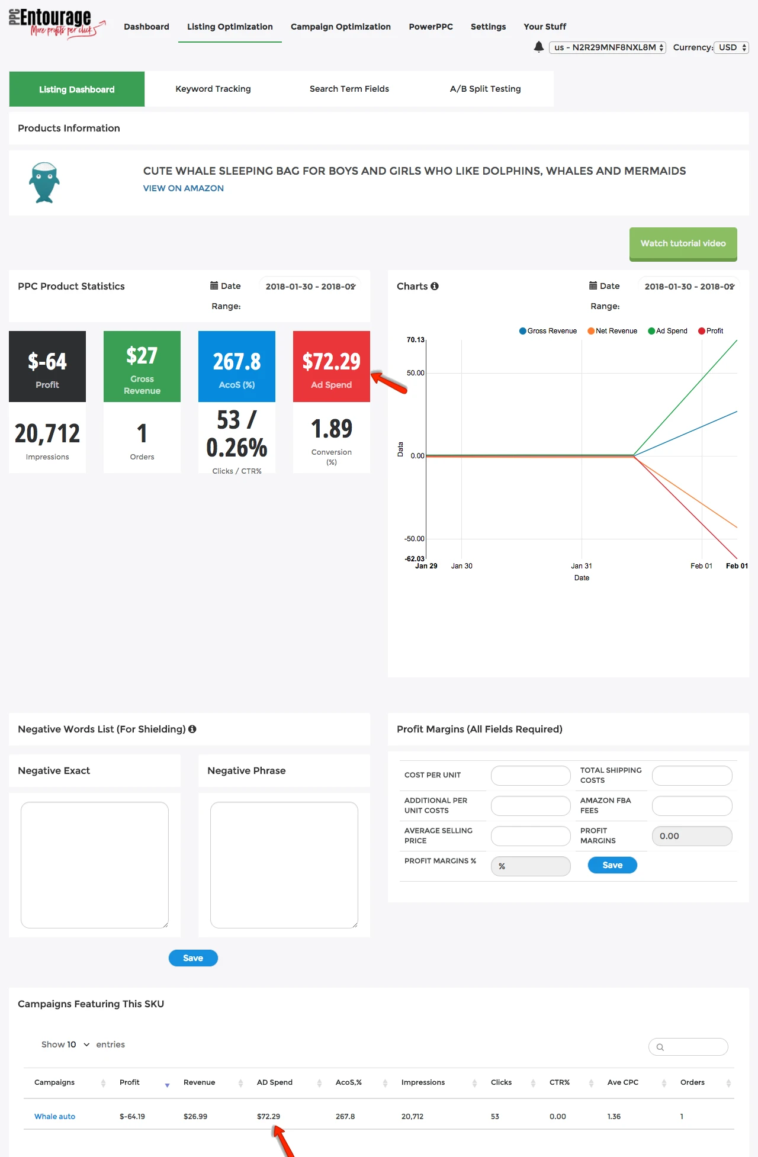
Task: Toggle Net Revenue series in chart legend
Action: (612, 331)
